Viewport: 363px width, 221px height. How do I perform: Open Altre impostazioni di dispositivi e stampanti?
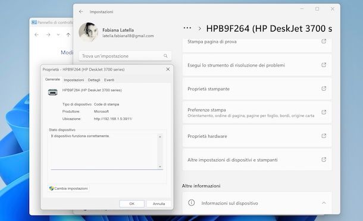point(257,160)
